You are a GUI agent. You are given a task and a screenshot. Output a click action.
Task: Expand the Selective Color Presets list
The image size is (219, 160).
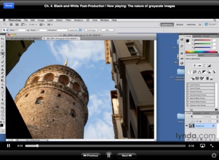(188, 105)
